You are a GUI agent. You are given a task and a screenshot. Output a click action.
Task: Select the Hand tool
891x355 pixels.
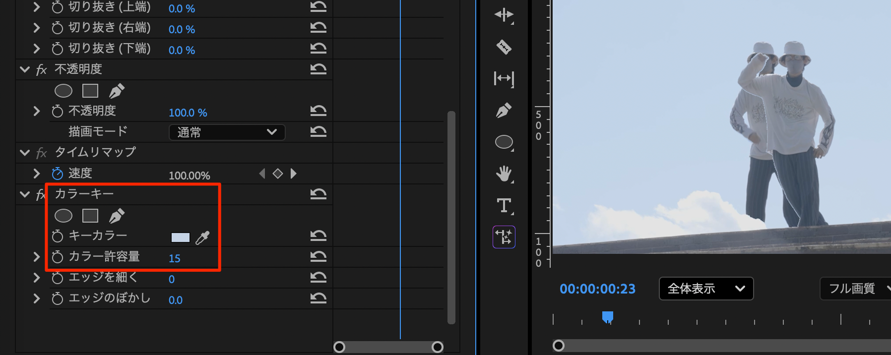click(x=504, y=174)
